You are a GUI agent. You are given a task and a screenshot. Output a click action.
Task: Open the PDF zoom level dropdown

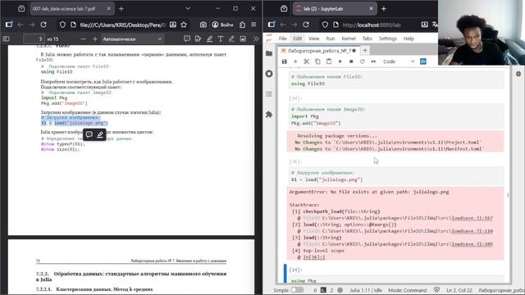coord(132,39)
